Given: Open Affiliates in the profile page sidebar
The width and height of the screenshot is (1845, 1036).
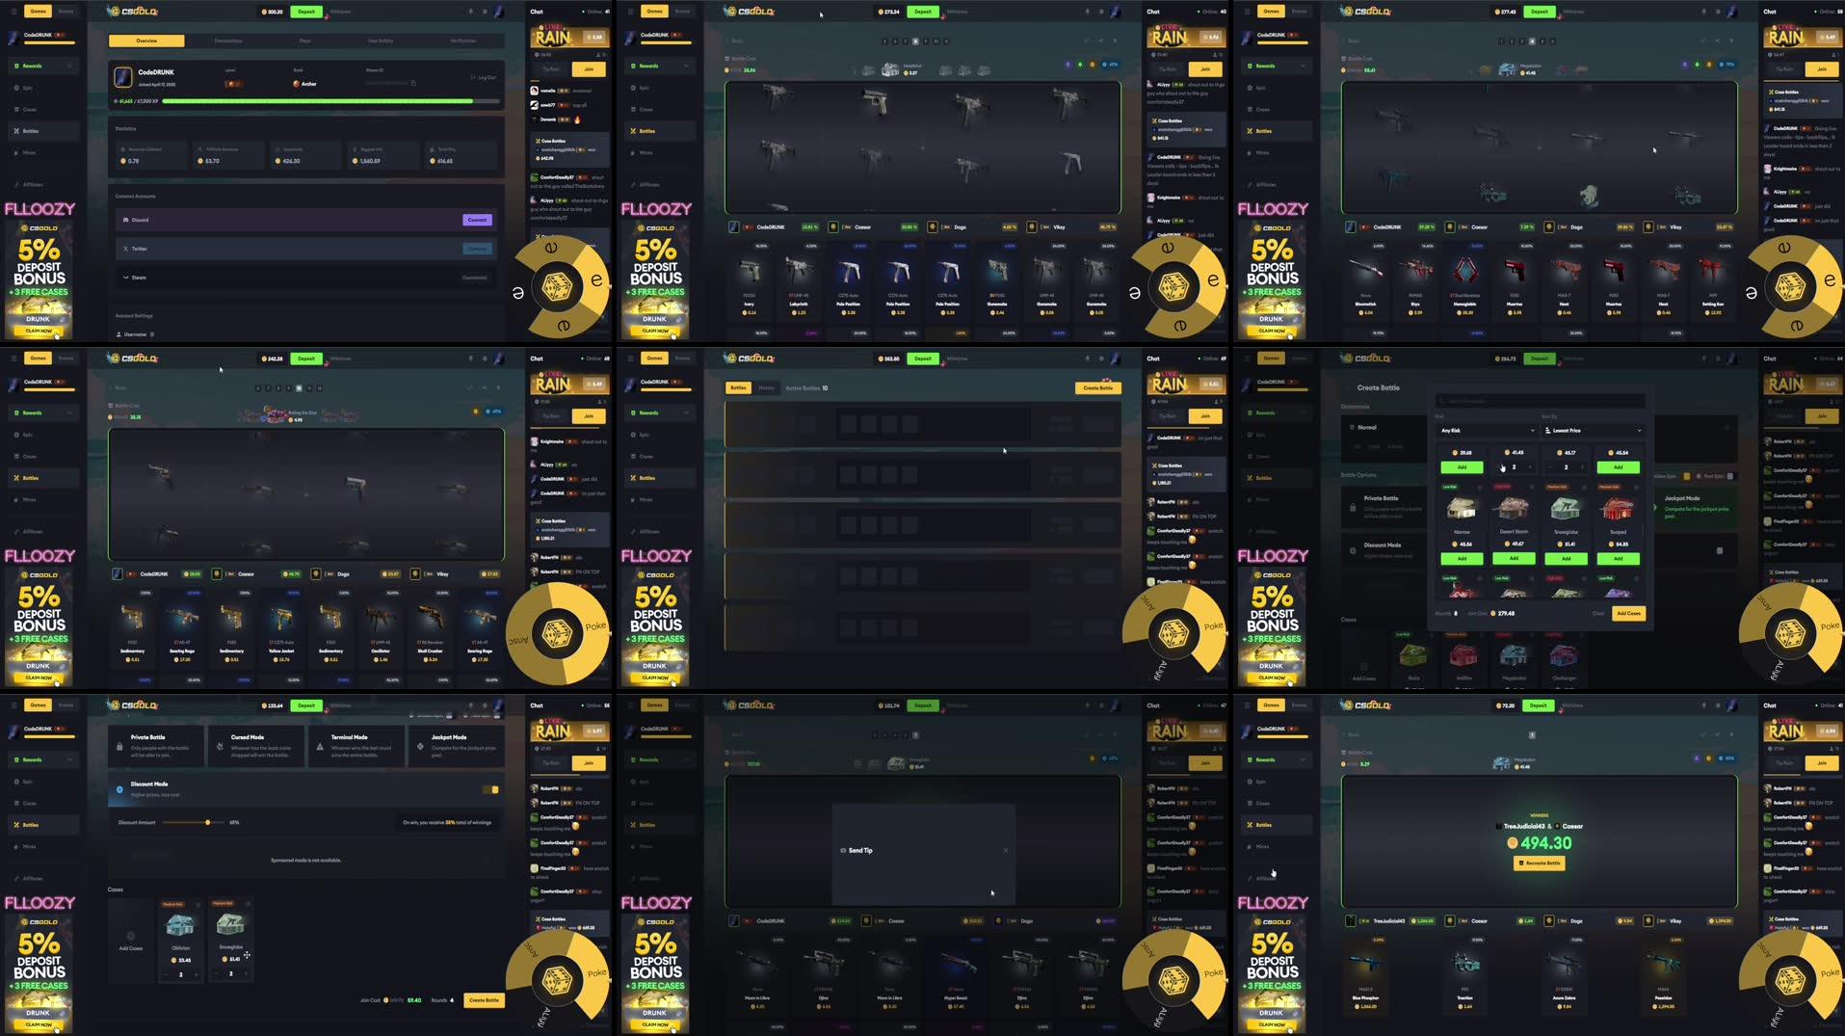Looking at the screenshot, I should click(33, 184).
